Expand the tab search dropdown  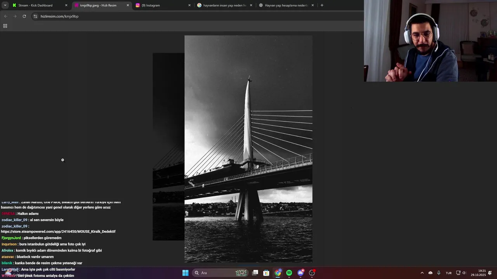[x=5, y=5]
